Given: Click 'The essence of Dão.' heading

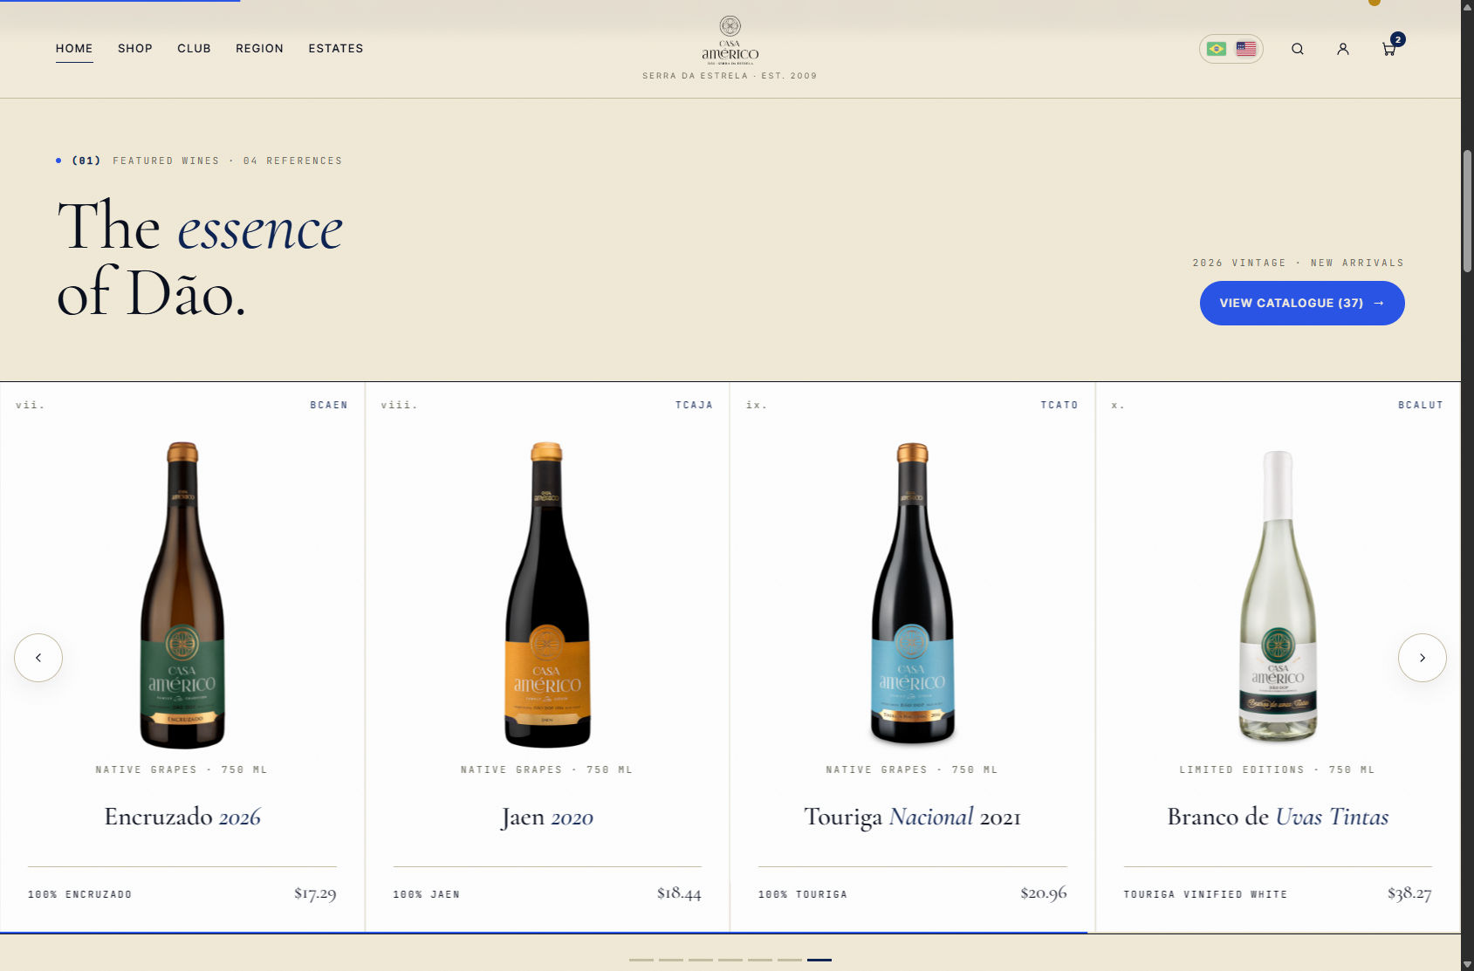Looking at the screenshot, I should coord(200,258).
